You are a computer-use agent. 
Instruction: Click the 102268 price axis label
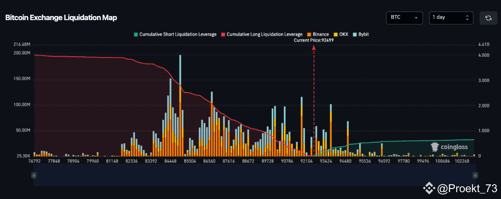pyautogui.click(x=462, y=161)
